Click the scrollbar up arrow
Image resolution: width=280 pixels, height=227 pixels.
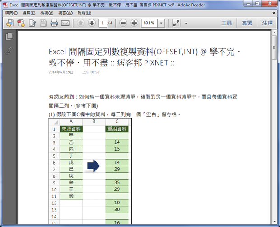tap(274, 33)
